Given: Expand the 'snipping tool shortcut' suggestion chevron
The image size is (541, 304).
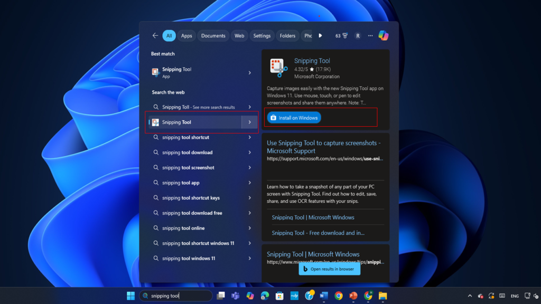Looking at the screenshot, I should (250, 138).
